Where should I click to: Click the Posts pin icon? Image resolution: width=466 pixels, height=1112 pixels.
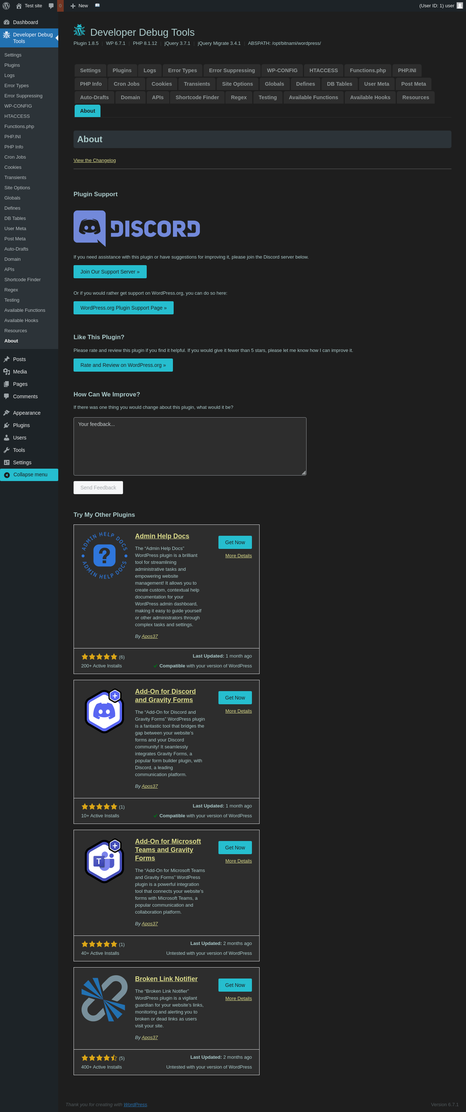[7, 359]
